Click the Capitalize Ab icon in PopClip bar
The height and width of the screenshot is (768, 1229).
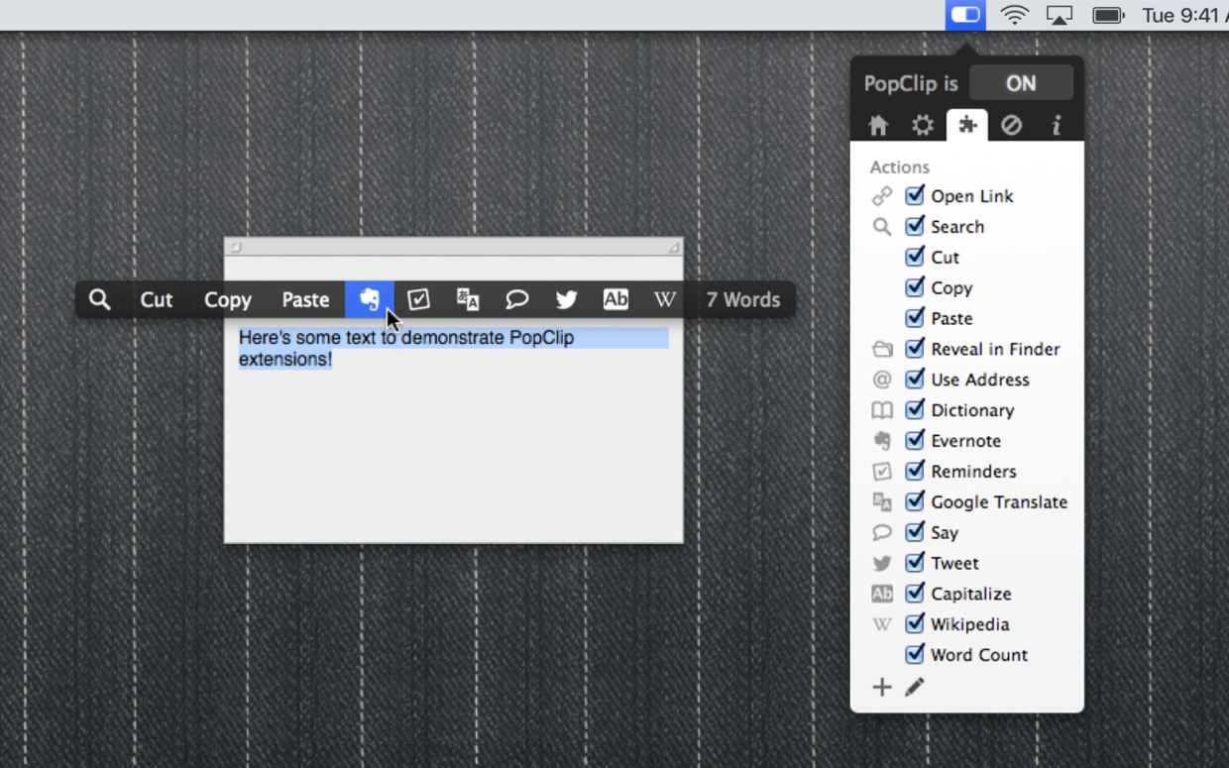[x=615, y=299]
